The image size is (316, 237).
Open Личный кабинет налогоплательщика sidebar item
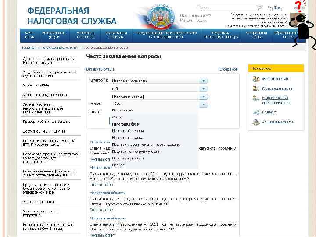[x=50, y=108]
